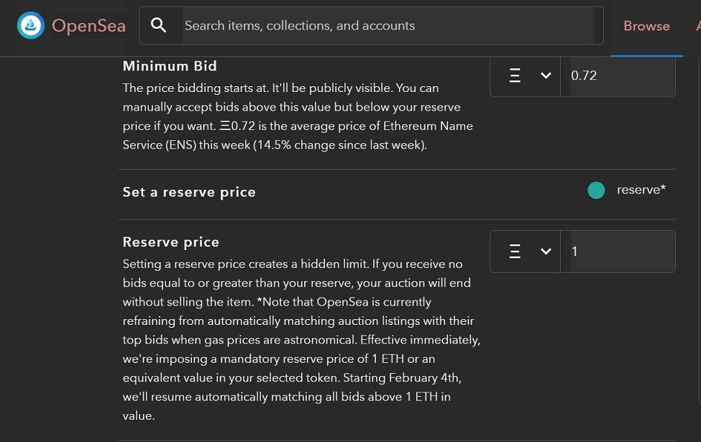Expand the Reserve price currency chevron

[x=546, y=251]
